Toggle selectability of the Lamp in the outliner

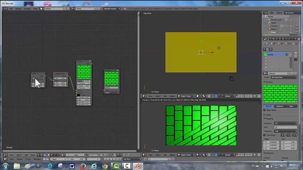pyautogui.click(x=294, y=29)
